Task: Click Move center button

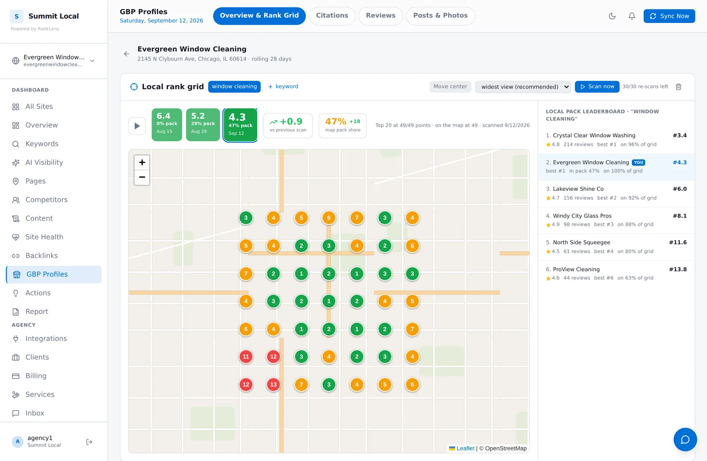Action: pos(450,87)
